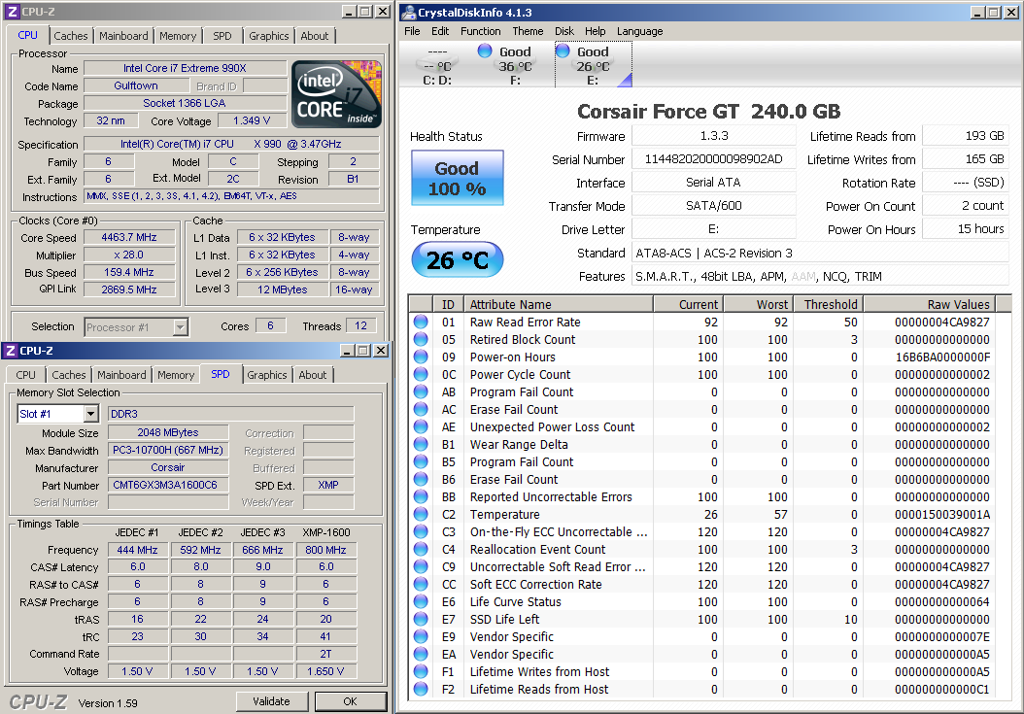The height and width of the screenshot is (714, 1024).
Task: Open the Edit menu in CrystalDiskInfo
Action: point(440,31)
